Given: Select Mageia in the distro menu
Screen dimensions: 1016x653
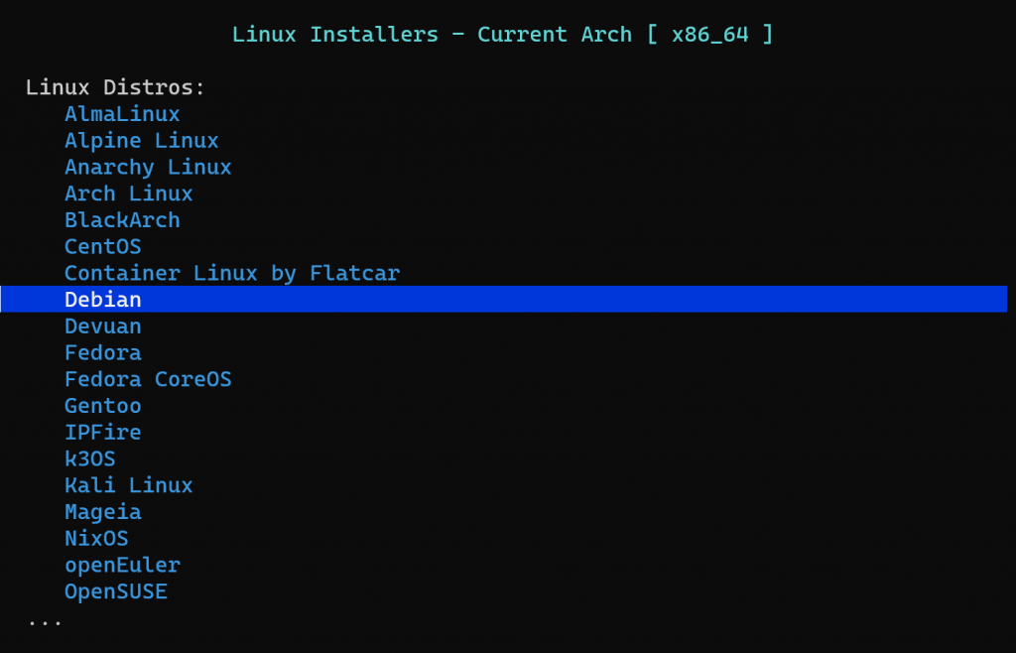Looking at the screenshot, I should pos(102,512).
